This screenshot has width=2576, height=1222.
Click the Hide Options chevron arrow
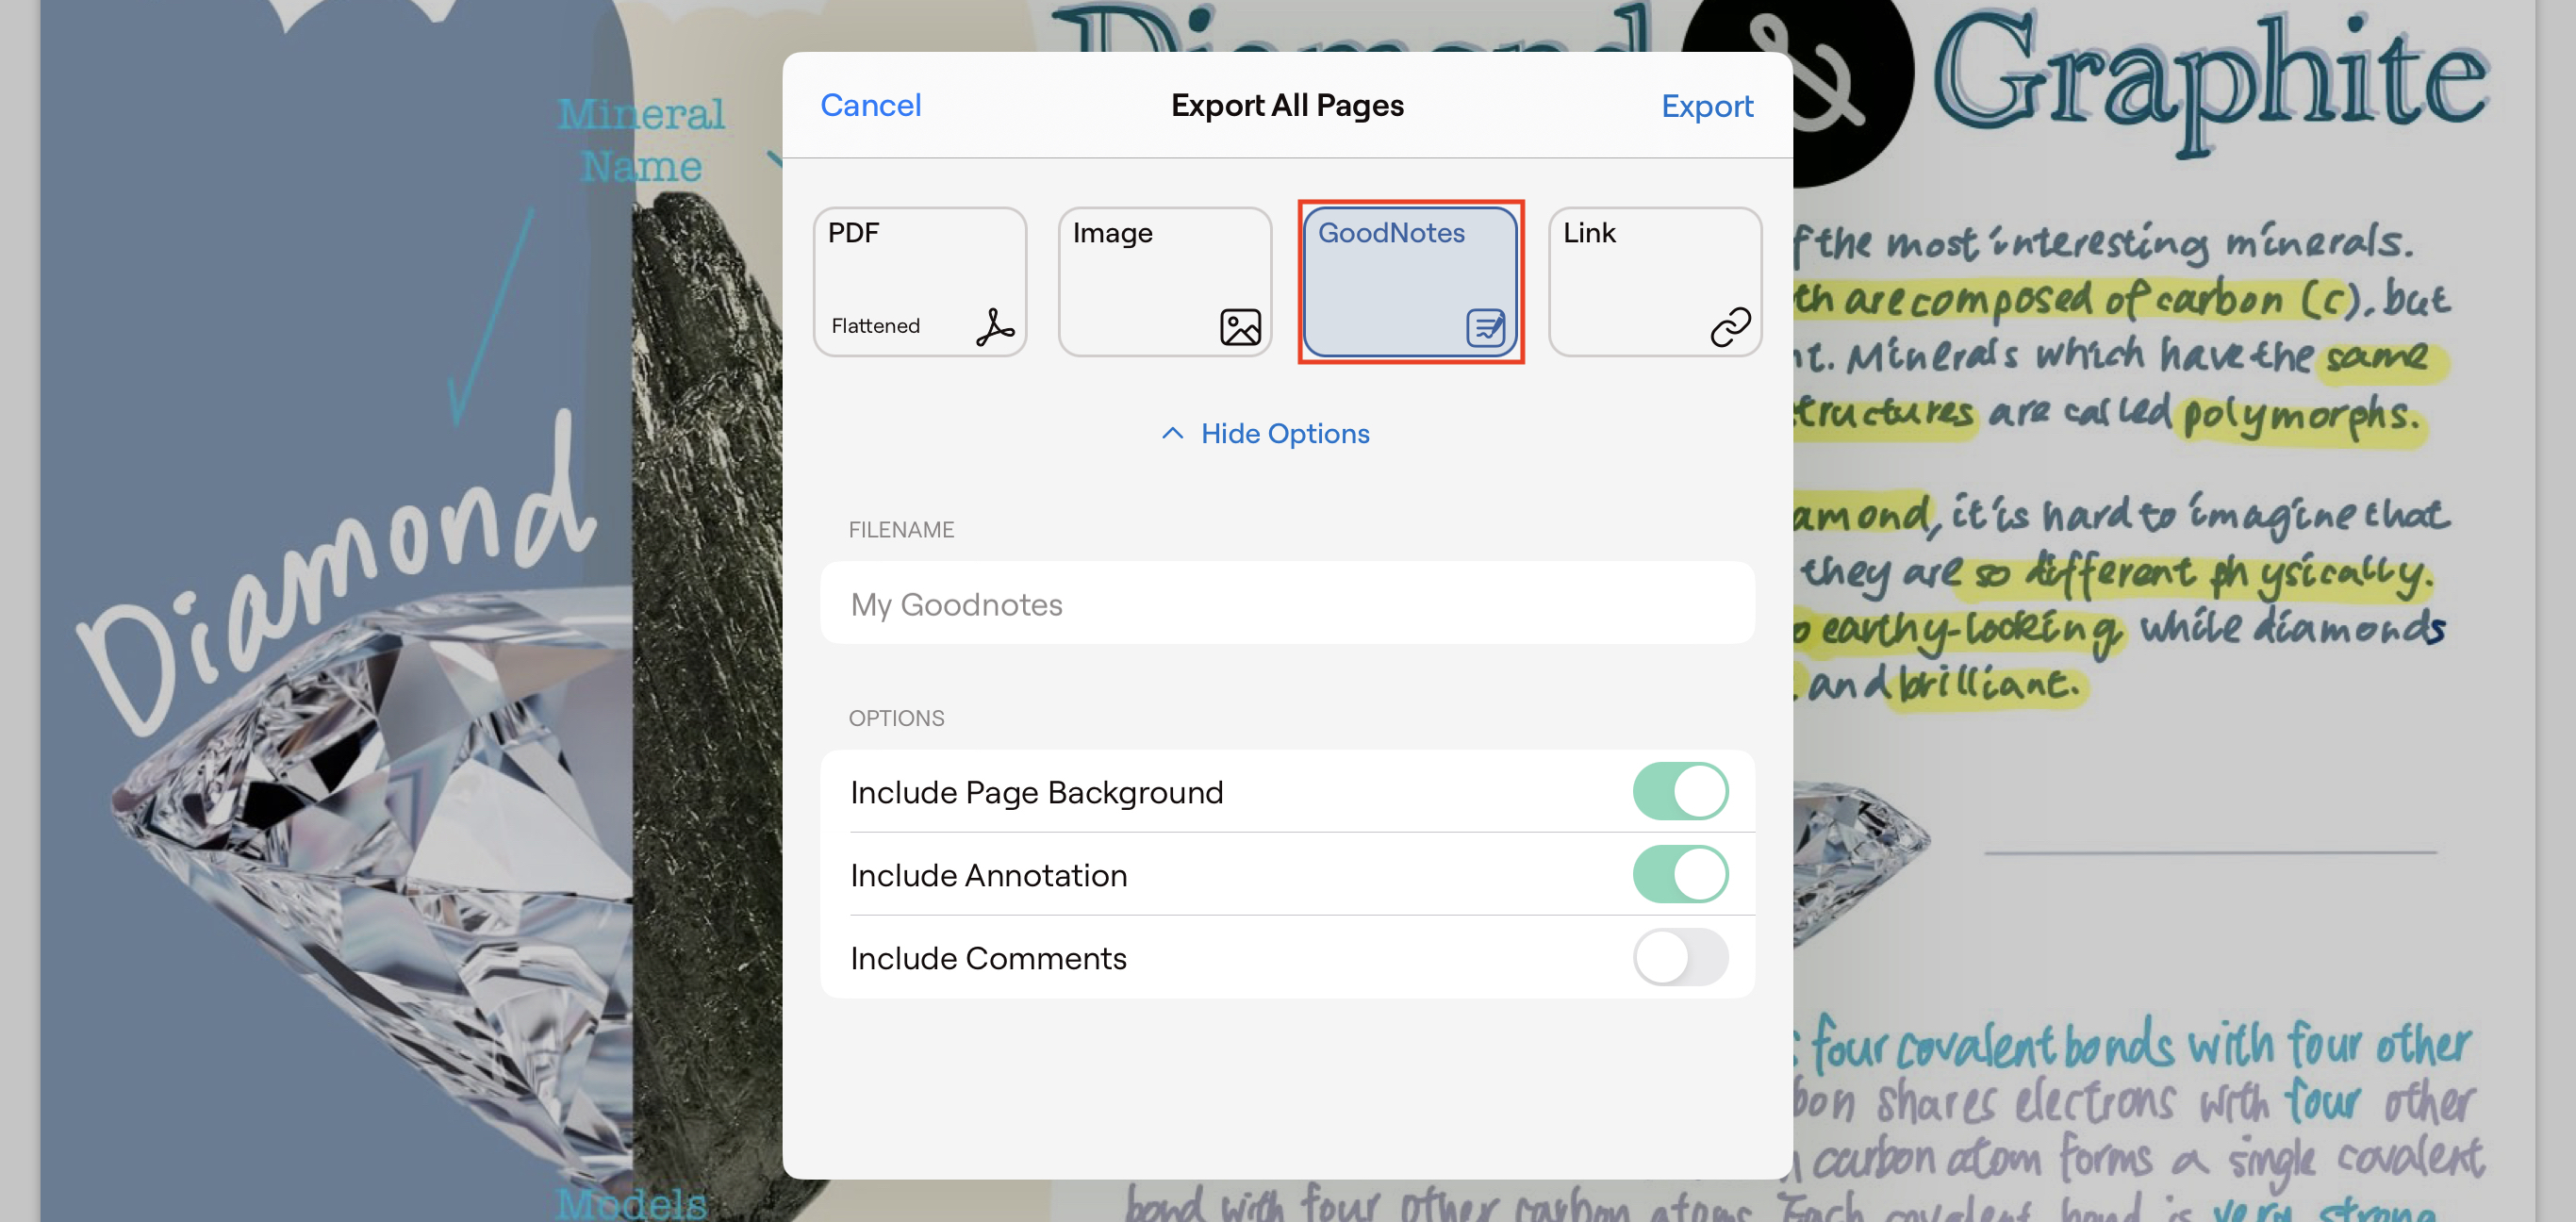point(1172,434)
